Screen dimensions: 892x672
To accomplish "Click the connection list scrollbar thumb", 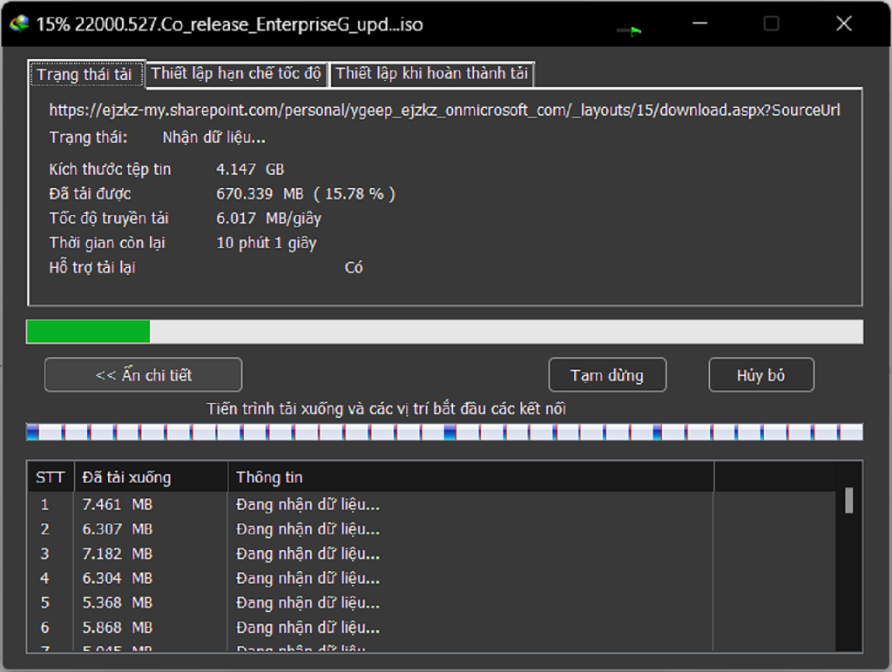I will point(848,501).
